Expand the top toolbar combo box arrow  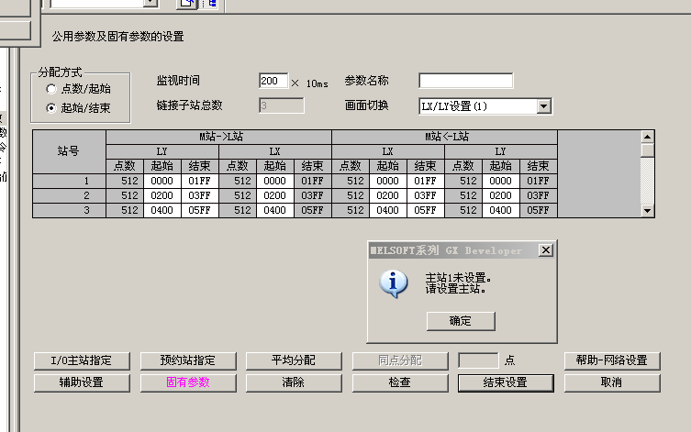[150, 4]
